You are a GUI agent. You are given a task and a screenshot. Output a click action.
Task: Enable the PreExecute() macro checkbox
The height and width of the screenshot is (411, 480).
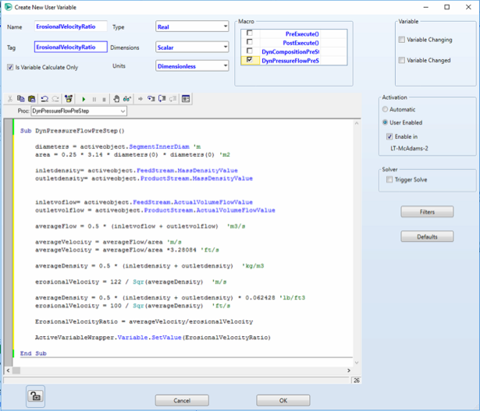tap(250, 33)
